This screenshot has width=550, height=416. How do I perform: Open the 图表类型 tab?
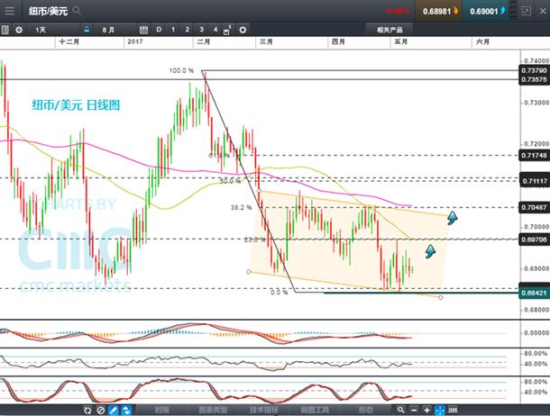(213, 410)
